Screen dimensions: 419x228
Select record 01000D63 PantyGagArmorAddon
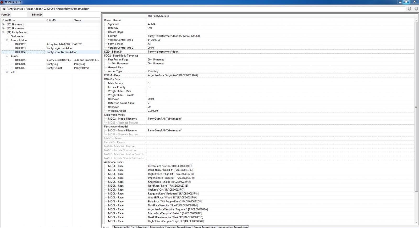pos(50,48)
